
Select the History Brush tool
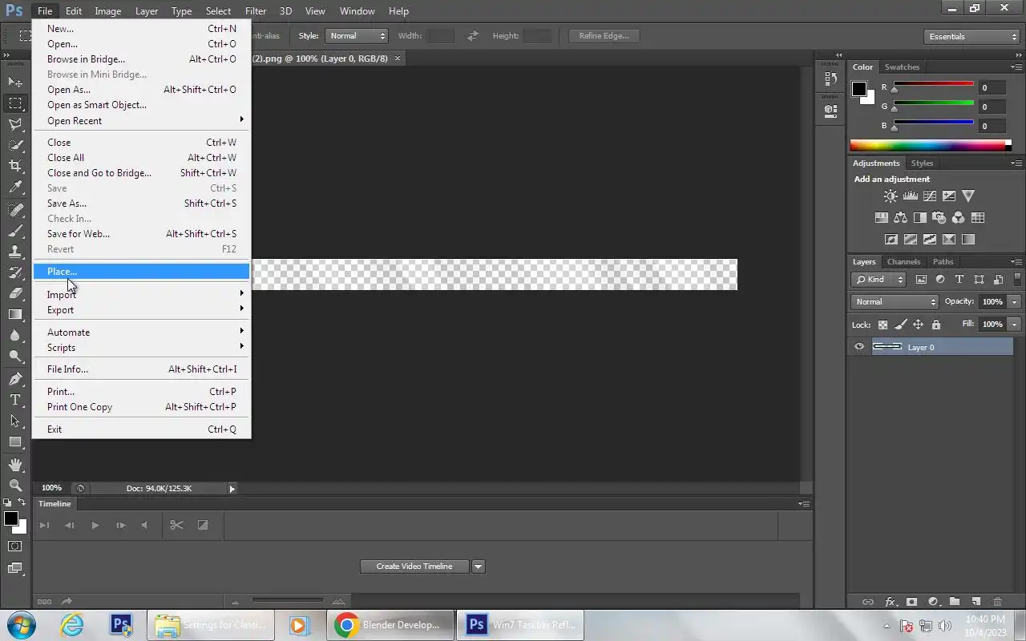tap(15, 272)
